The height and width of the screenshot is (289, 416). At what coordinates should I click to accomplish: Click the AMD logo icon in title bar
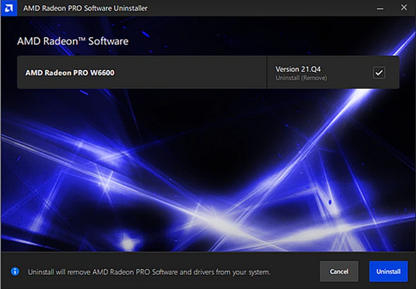click(9, 8)
